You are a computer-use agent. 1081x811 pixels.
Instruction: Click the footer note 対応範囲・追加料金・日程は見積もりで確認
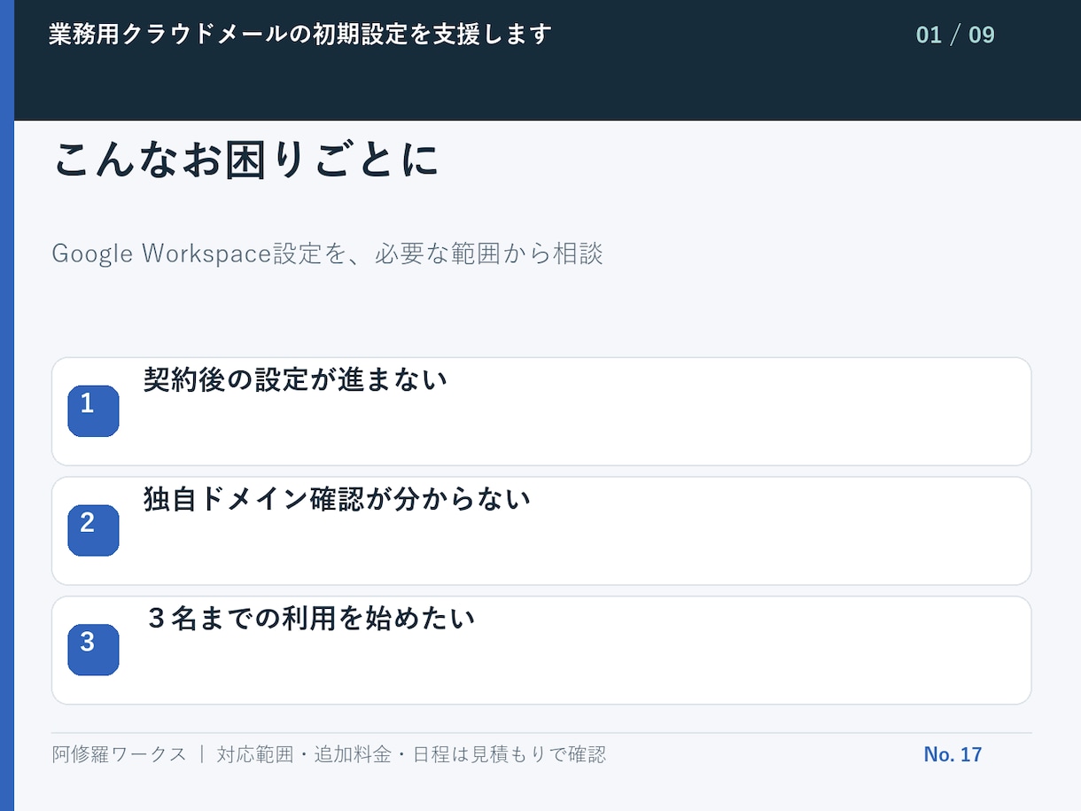pos(411,754)
